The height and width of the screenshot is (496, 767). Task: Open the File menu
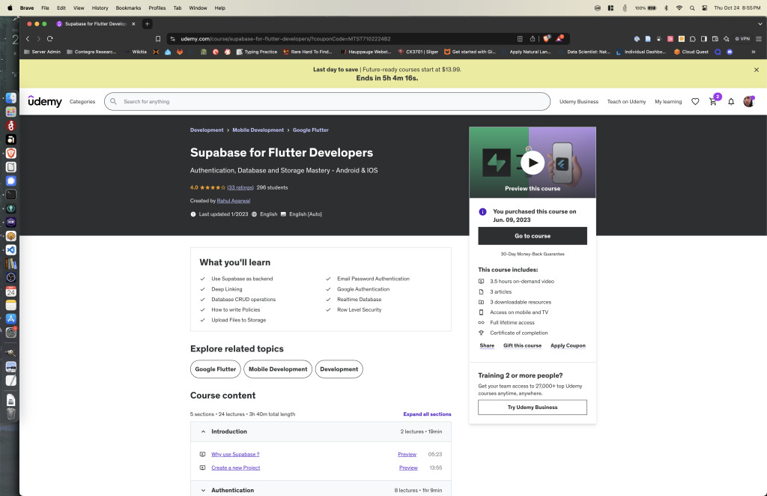(45, 7)
